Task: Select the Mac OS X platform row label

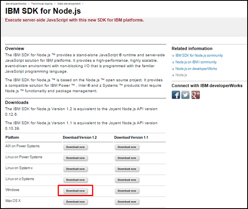Action: point(13,201)
